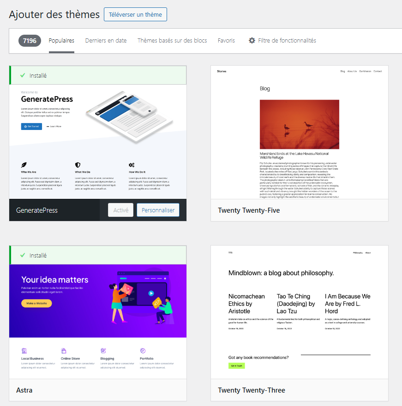Screen dimensions: 402x406
Task: Click the gears icon above How We Do It
Action: pyautogui.click(x=132, y=165)
